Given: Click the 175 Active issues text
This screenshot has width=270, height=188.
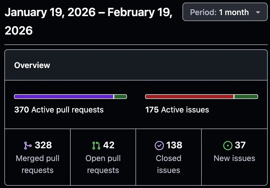Looking at the screenshot, I should (177, 110).
